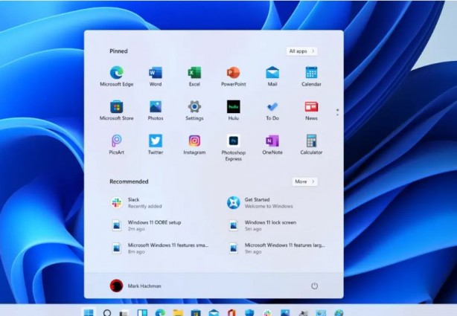Viewport: 457px width, 316px height.
Task: Click the Recommended section heading
Action: pyautogui.click(x=129, y=181)
